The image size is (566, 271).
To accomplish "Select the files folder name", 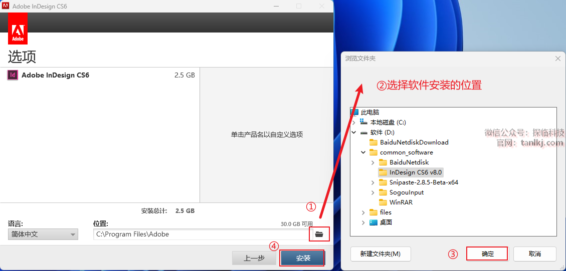I will coord(386,212).
